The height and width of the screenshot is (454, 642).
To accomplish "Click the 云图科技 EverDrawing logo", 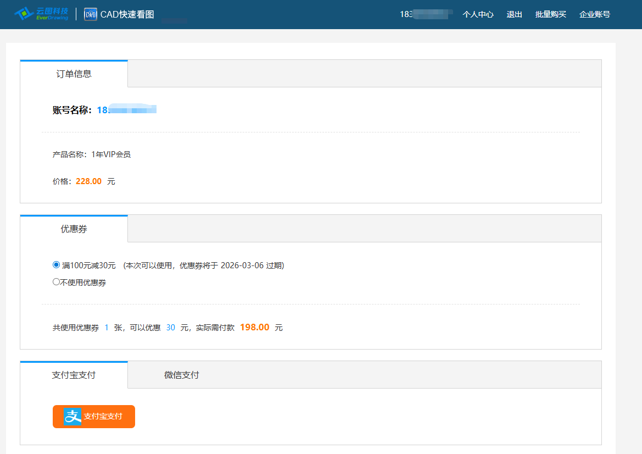I will coord(41,14).
